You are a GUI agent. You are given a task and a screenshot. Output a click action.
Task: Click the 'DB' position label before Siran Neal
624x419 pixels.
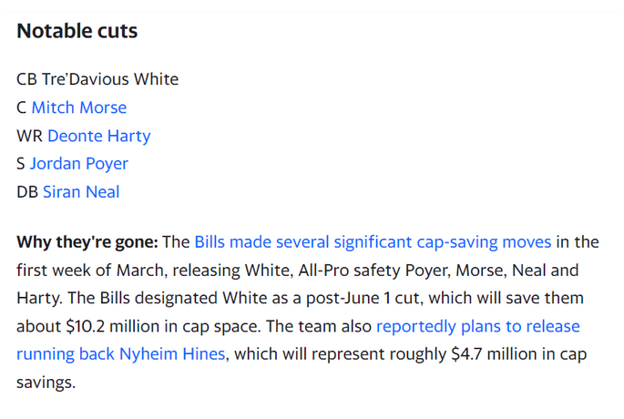tap(27, 192)
